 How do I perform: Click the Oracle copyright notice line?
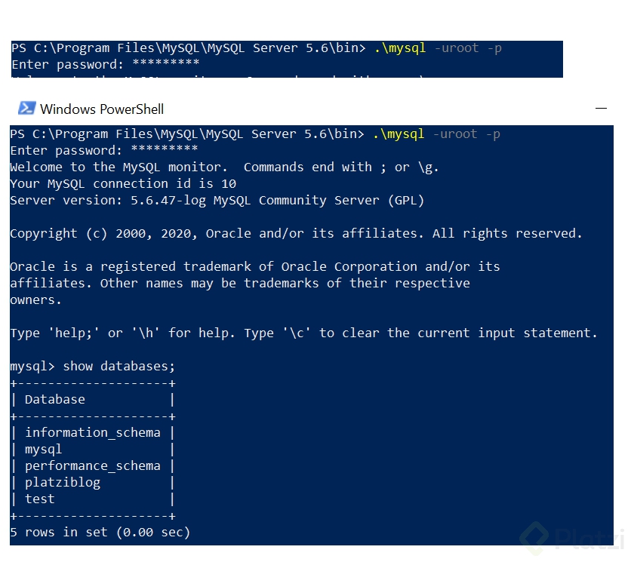[296, 233]
